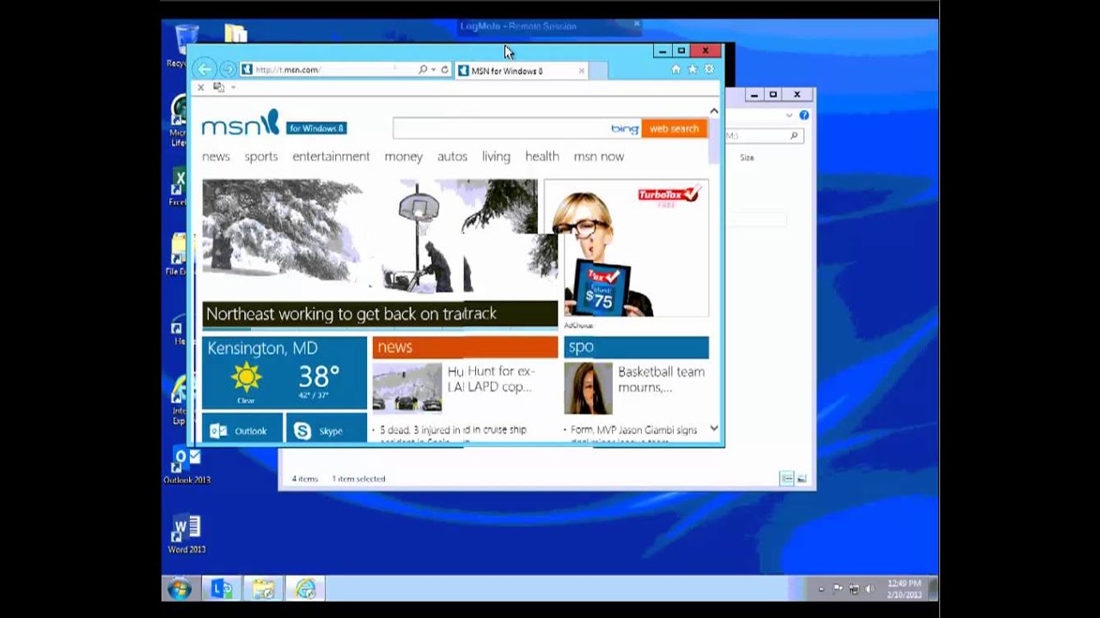Click the Explorer window search magnifier
This screenshot has width=1100, height=618.
point(794,136)
